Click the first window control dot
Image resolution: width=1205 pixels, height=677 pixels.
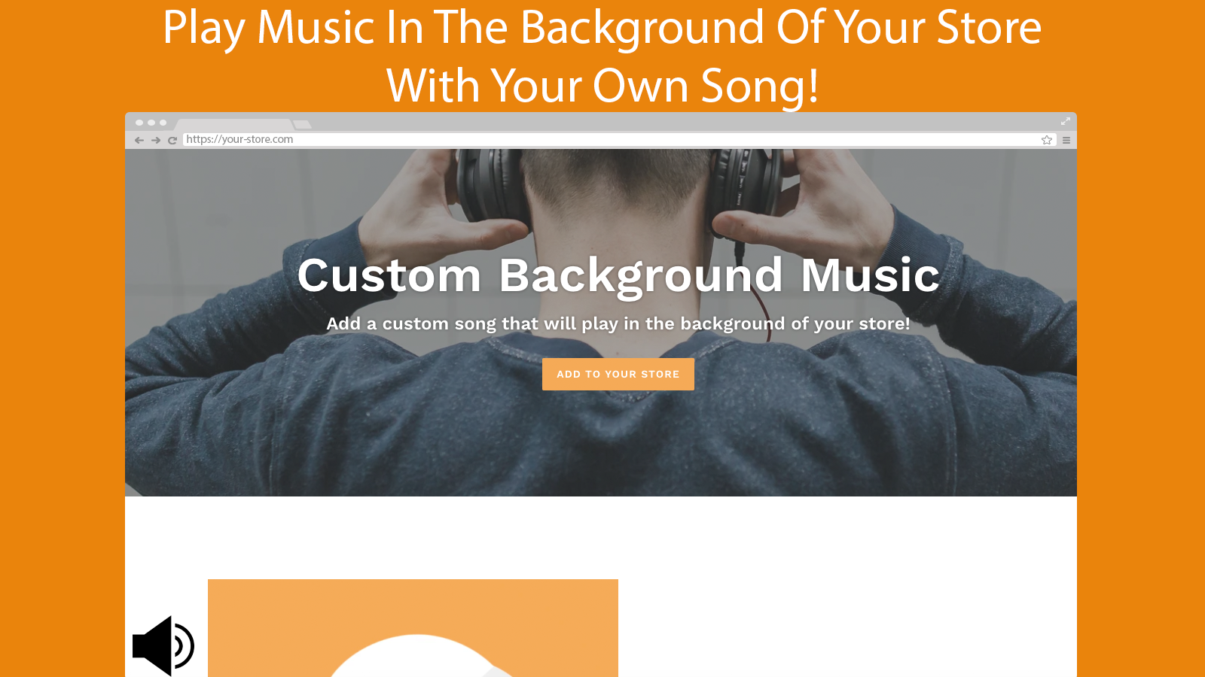(139, 123)
